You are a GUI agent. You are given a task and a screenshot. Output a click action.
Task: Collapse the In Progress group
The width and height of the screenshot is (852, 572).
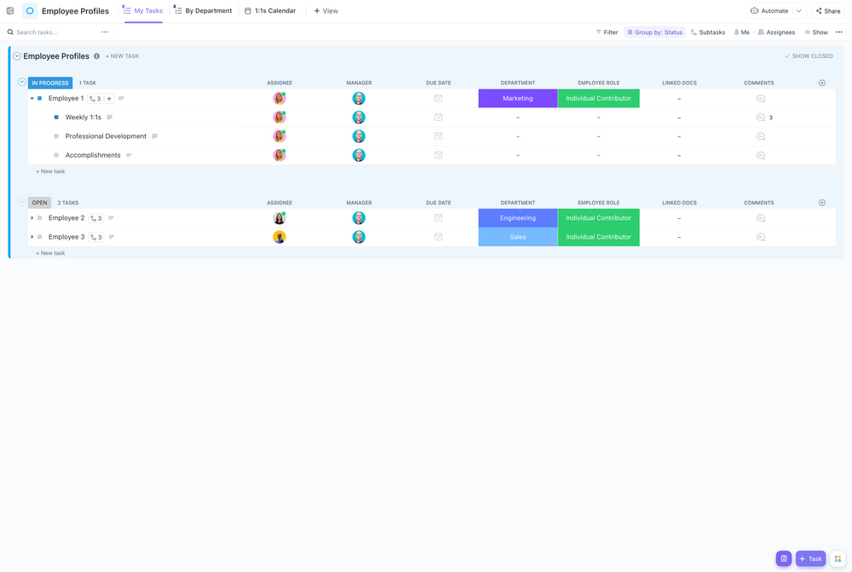(22, 83)
